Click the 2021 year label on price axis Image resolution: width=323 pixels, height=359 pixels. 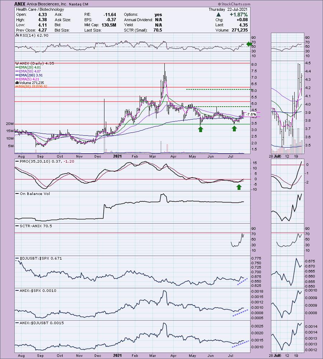117,157
